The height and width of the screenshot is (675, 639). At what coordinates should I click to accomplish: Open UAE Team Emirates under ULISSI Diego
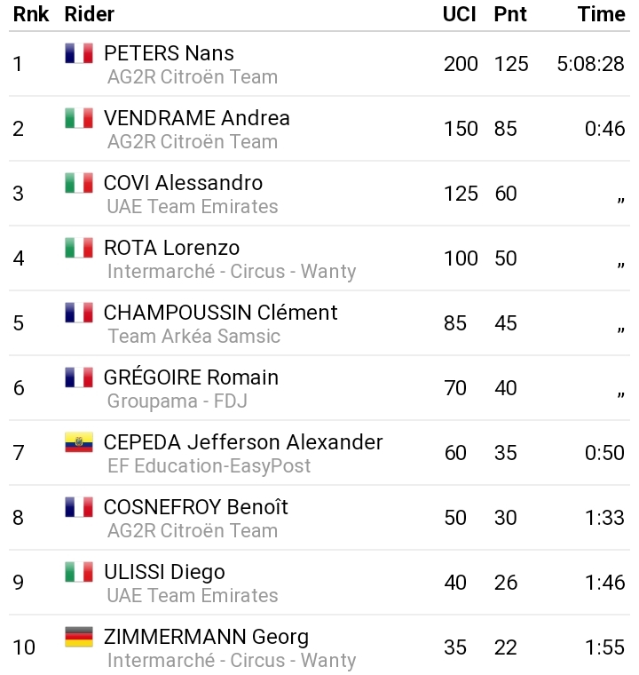point(193,596)
